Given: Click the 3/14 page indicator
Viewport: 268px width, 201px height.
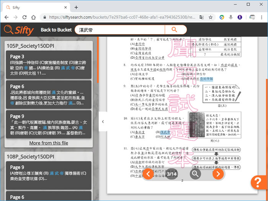Looking at the screenshot, I should point(172,174).
